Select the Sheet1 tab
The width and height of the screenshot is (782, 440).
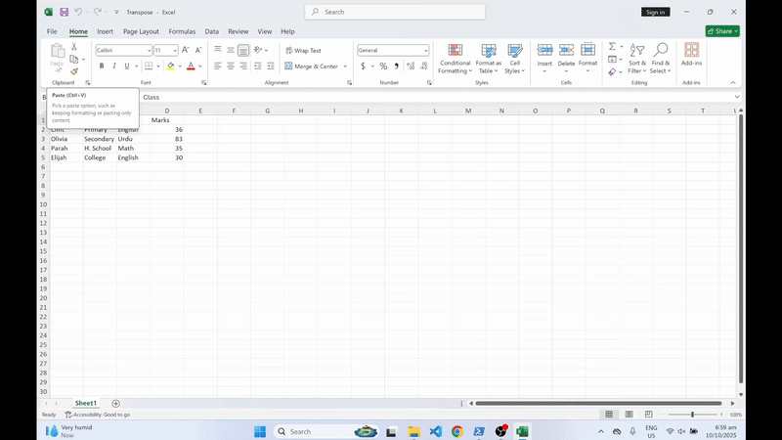click(x=86, y=403)
